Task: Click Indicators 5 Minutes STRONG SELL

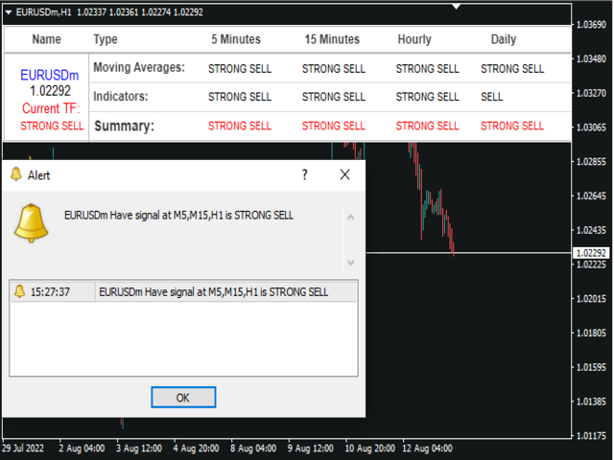Action: pyautogui.click(x=240, y=97)
